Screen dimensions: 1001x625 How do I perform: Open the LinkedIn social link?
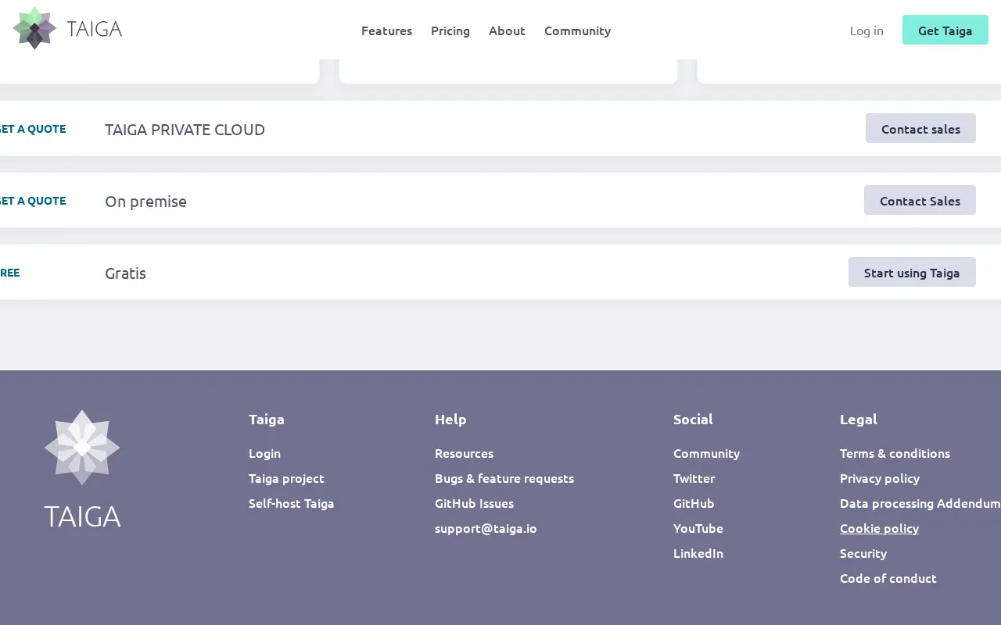[x=698, y=553]
